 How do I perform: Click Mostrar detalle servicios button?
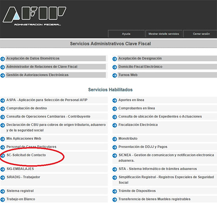[164, 34]
